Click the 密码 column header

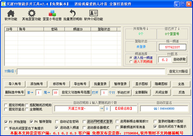[54, 29]
